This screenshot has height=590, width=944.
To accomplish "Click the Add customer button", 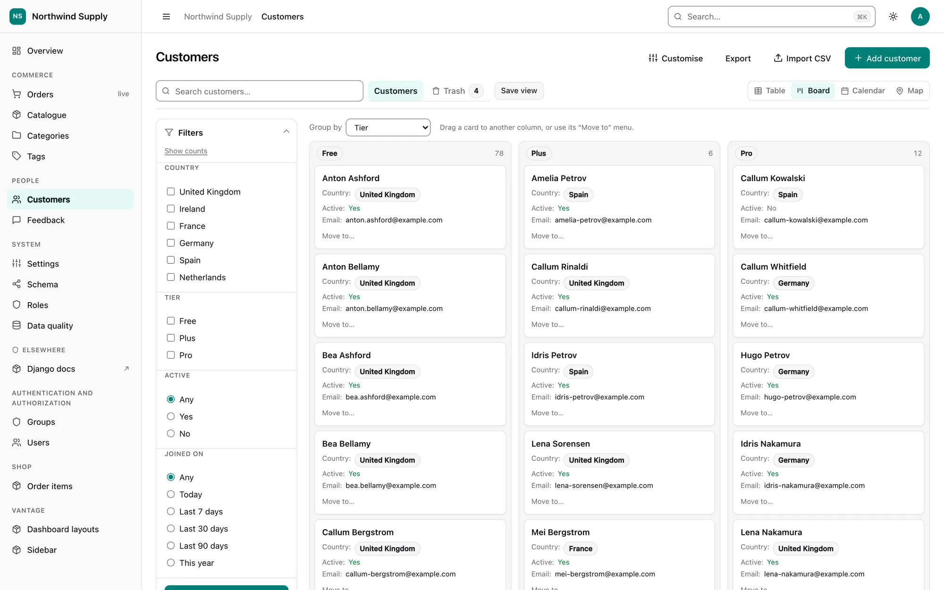I will (887, 58).
